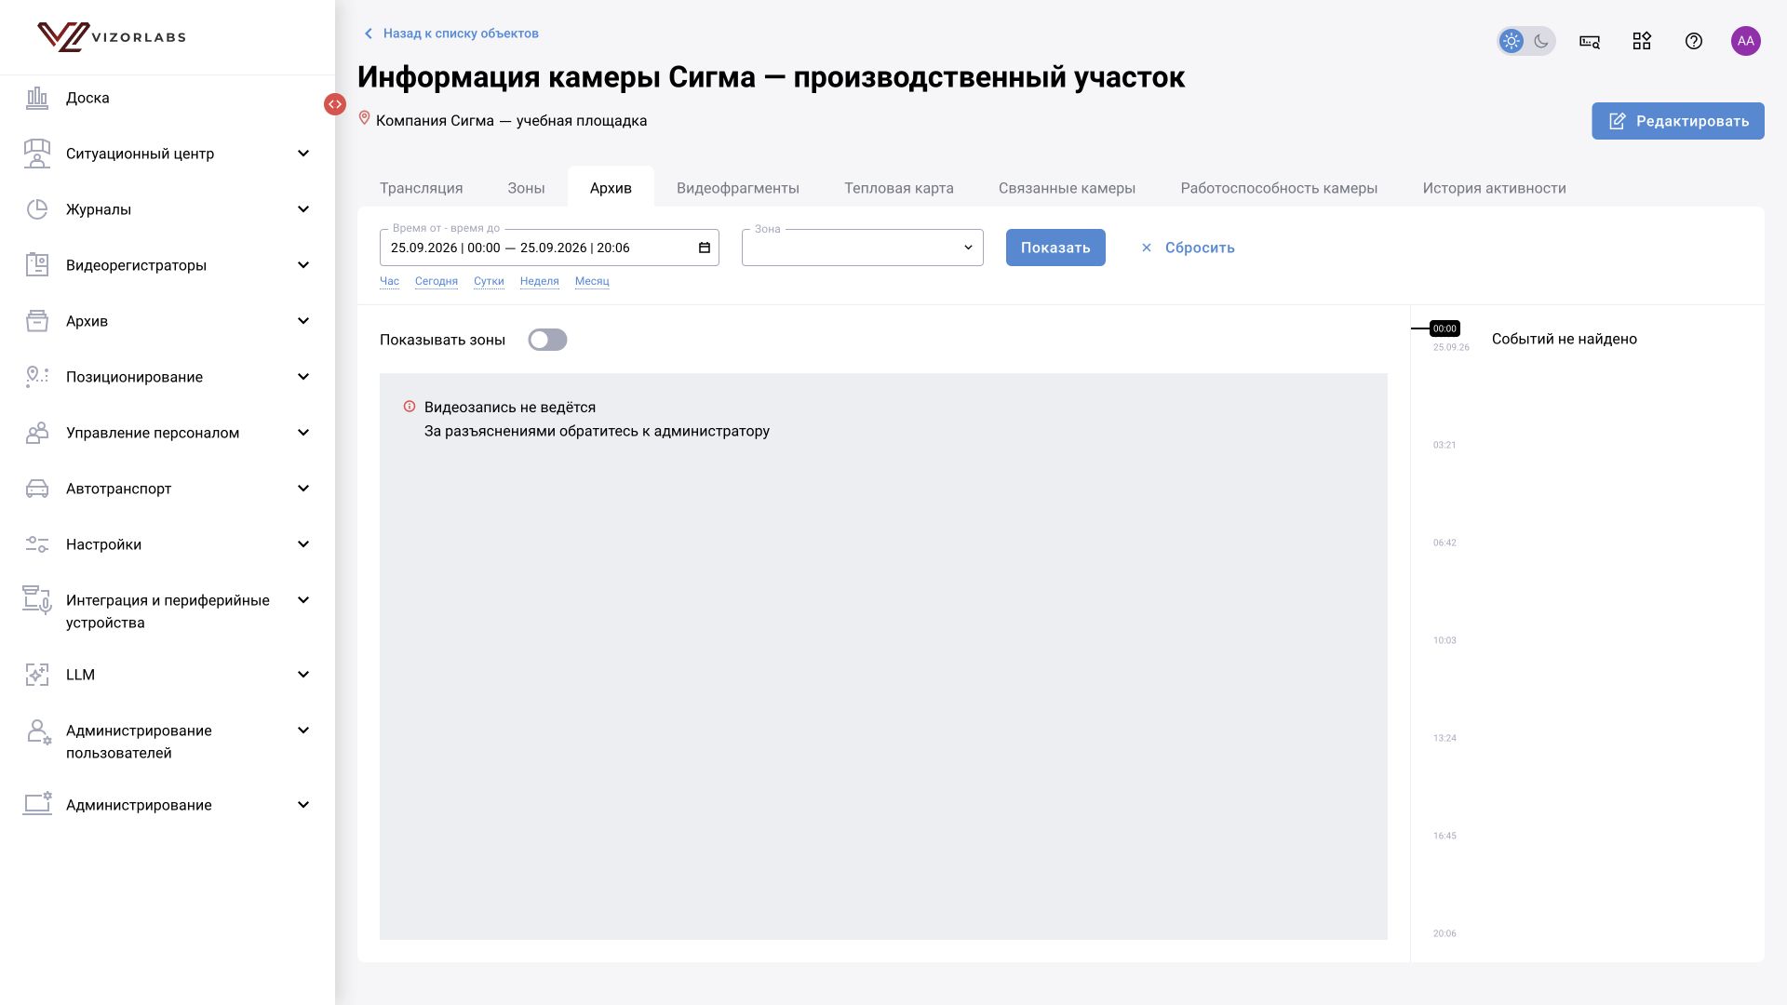Click the Видеорегистраторы icon
This screenshot has height=1005, width=1787.
[37, 265]
